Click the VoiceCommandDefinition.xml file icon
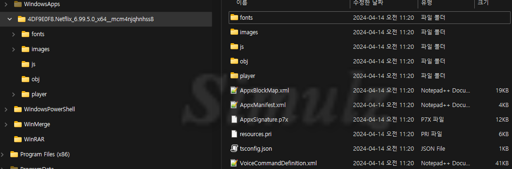Screen dimensions: 512x169 (234, 163)
